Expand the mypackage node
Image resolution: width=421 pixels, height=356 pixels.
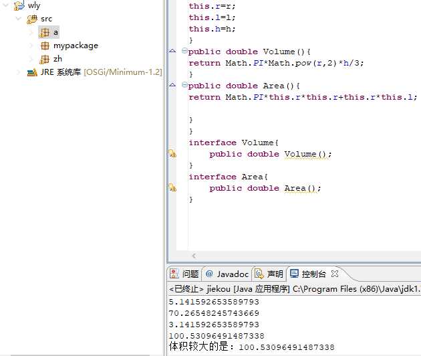pyautogui.click(x=31, y=46)
